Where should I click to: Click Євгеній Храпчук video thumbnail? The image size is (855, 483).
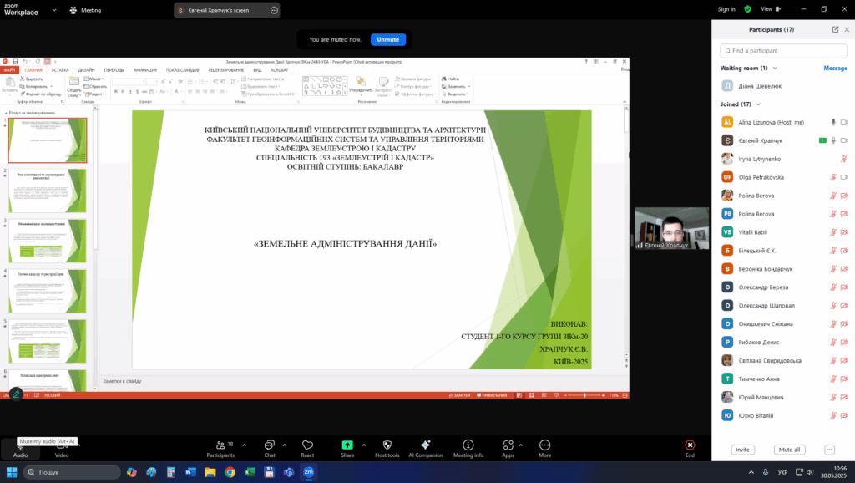click(672, 228)
